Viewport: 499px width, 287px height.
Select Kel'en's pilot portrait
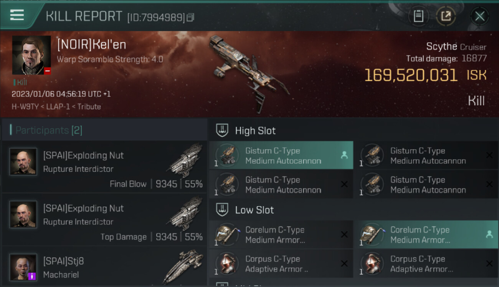(31, 55)
